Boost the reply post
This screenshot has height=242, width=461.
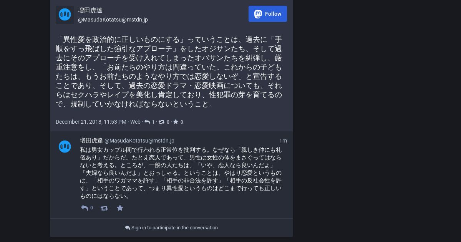[x=104, y=208]
